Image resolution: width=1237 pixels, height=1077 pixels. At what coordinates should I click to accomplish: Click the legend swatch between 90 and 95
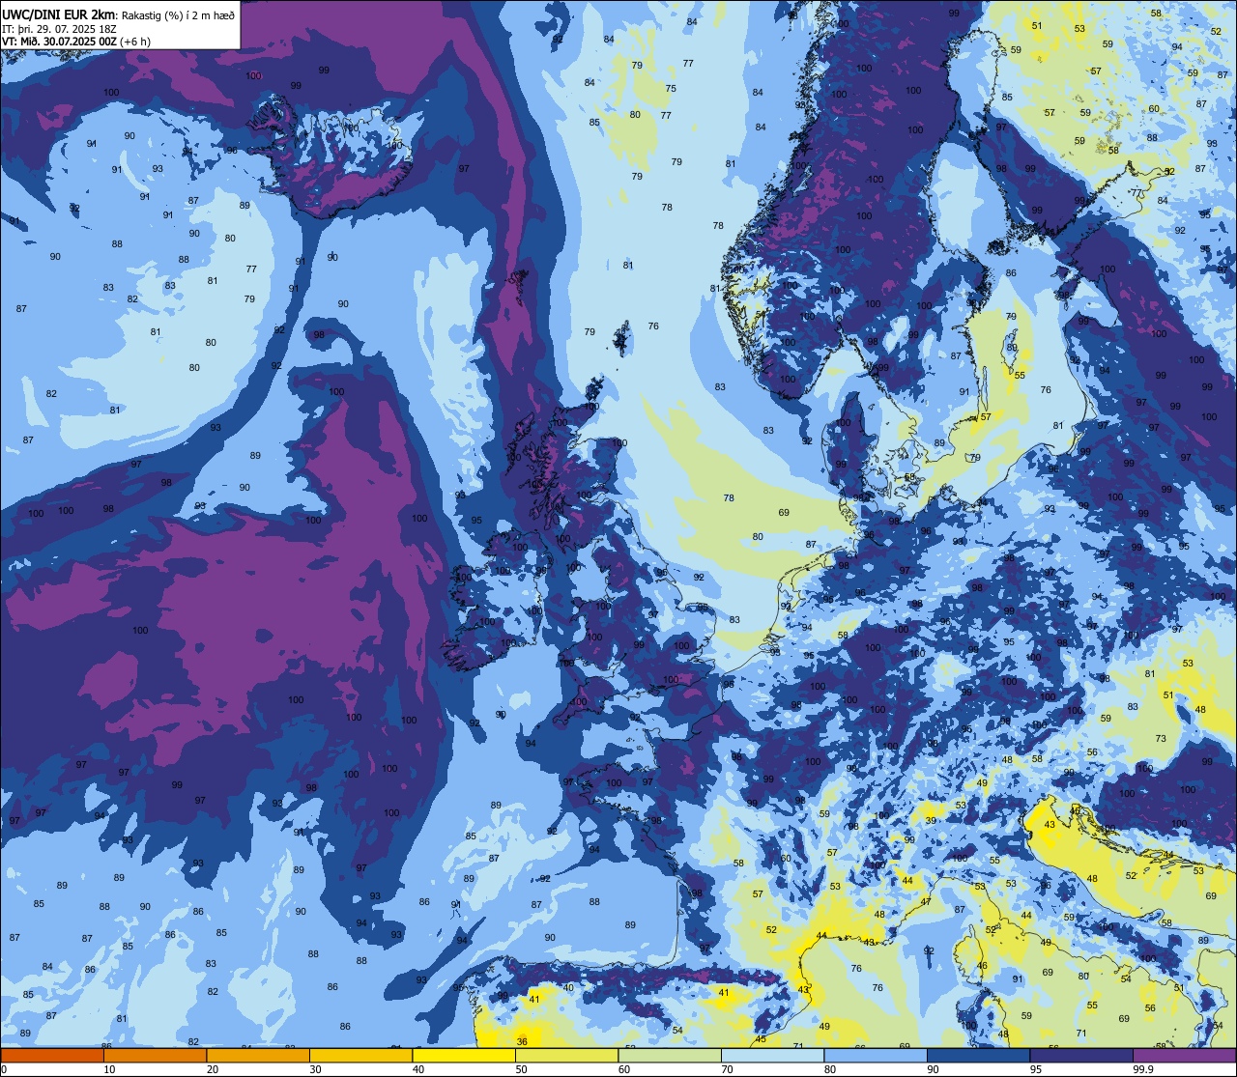click(x=978, y=1056)
